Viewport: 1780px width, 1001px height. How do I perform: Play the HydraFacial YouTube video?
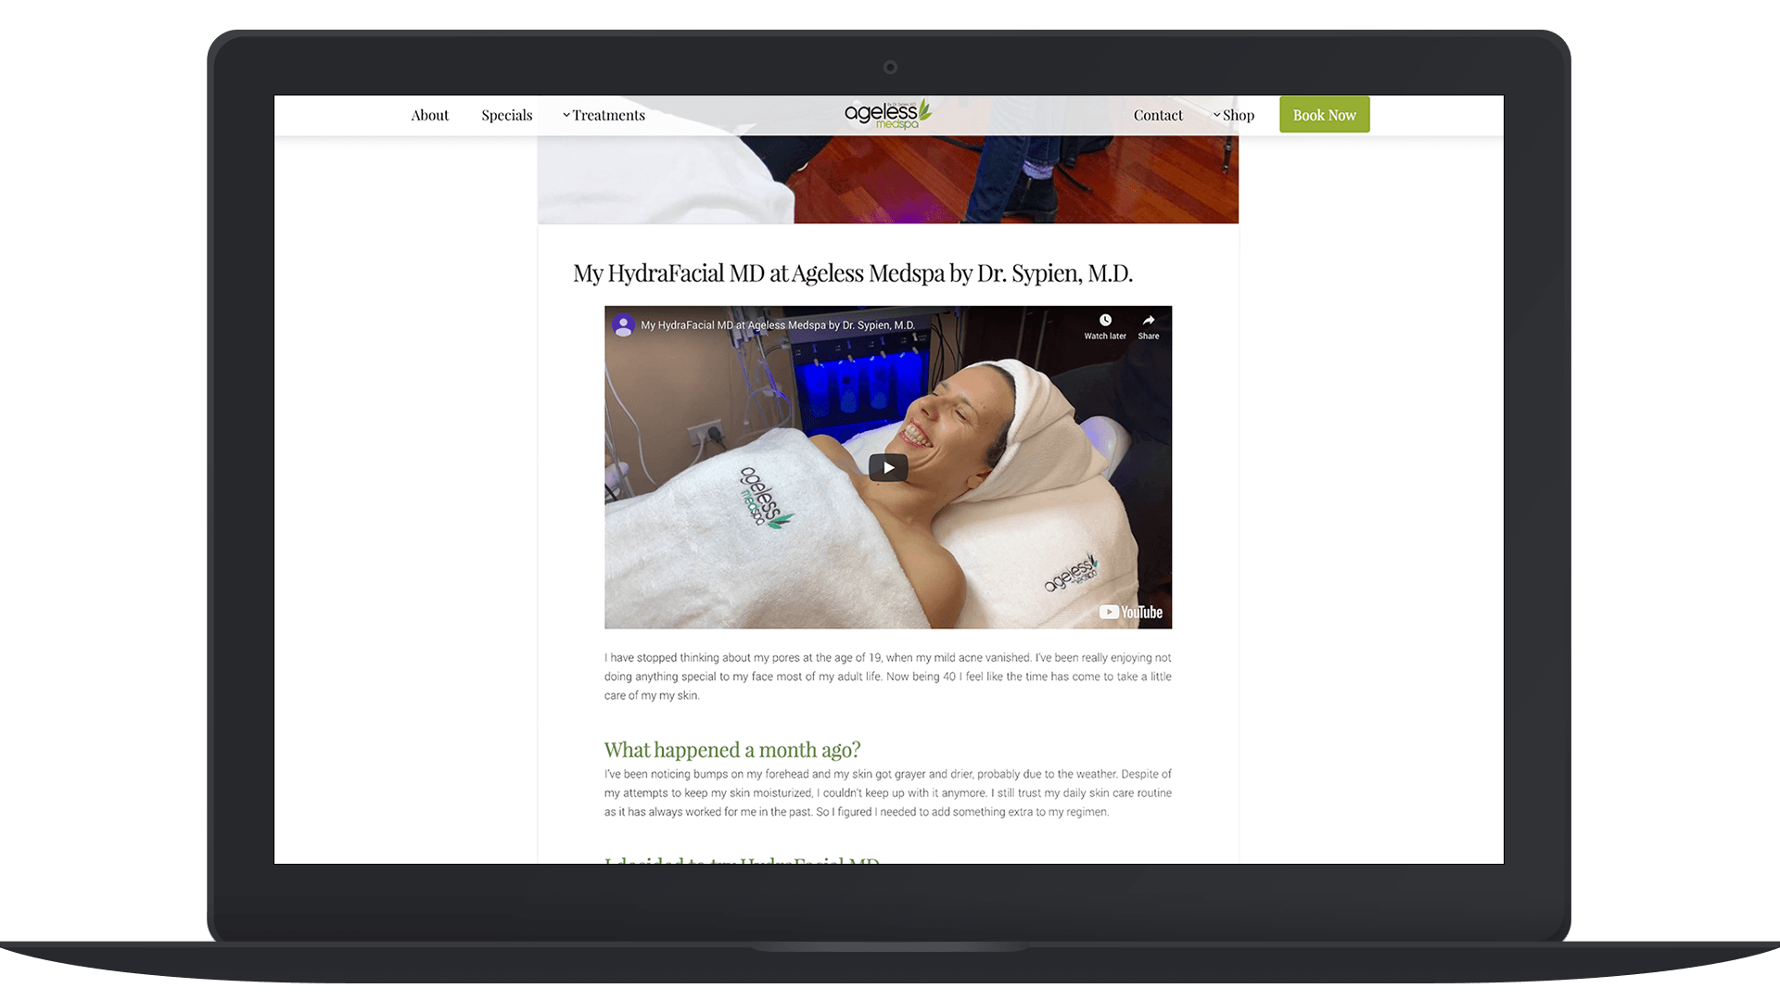(x=888, y=467)
